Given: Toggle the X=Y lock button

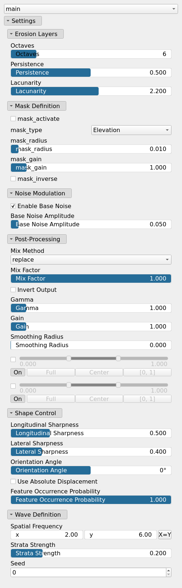Looking at the screenshot, I should pos(165,535).
